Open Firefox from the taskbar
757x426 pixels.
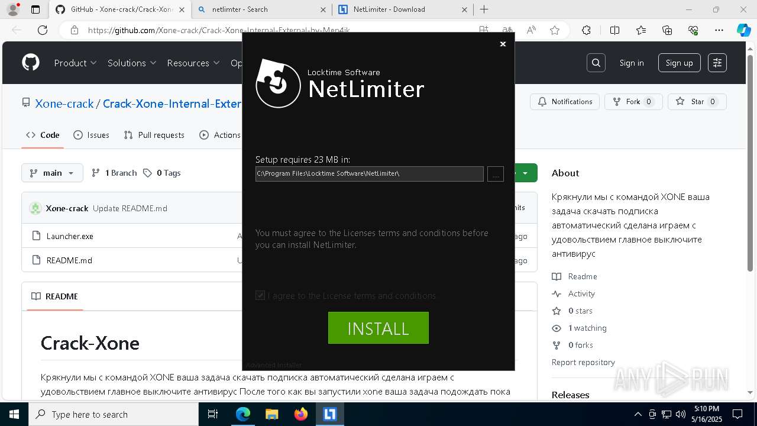[x=301, y=414]
